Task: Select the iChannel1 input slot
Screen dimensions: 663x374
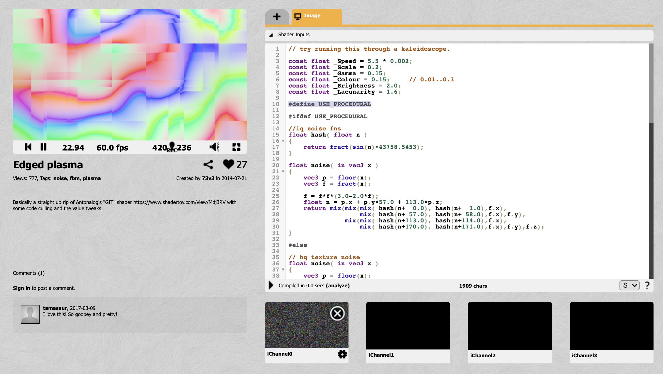Action: pyautogui.click(x=408, y=326)
